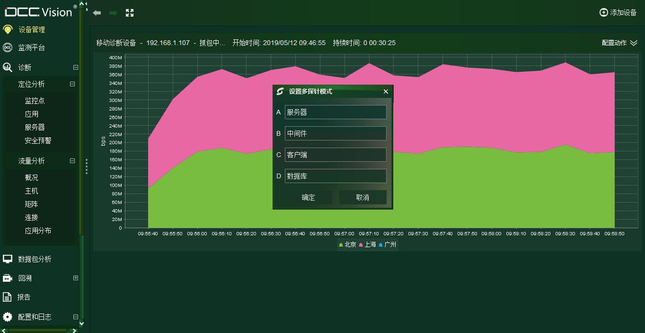
Task: Click the diagnosis magnifier icon
Action: pos(8,68)
